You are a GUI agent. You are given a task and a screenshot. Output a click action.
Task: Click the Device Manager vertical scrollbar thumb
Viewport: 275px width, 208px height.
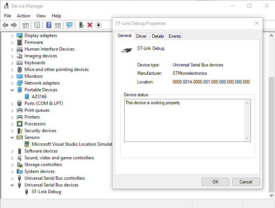click(271, 134)
